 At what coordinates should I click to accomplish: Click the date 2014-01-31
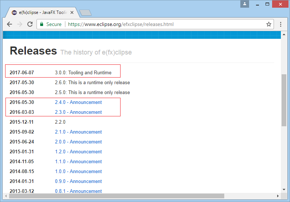click(22, 181)
